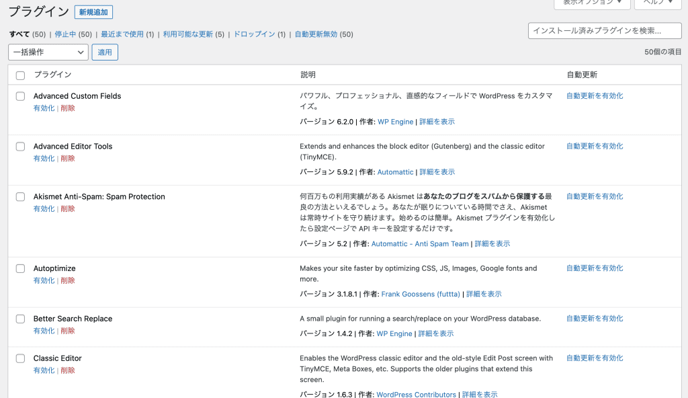Filter plugins by ドロップイン
688x398 pixels.
[254, 34]
